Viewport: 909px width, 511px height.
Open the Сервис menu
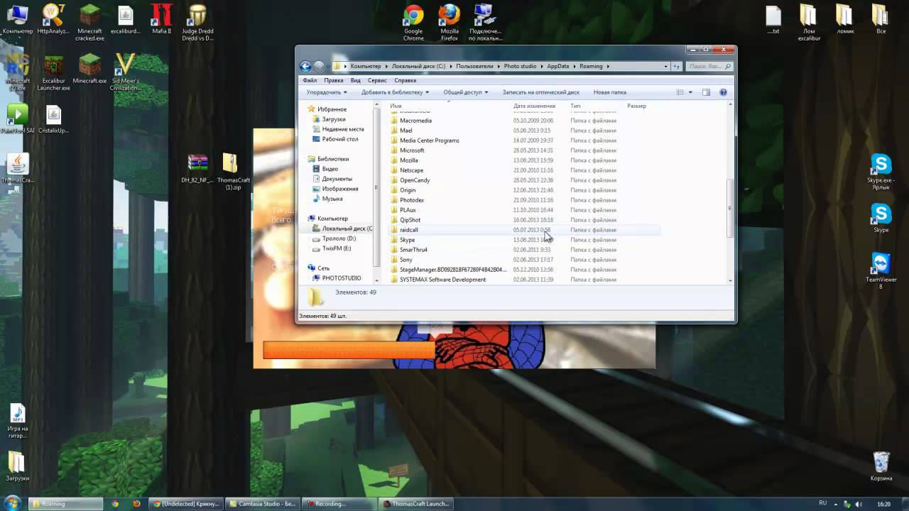click(x=377, y=80)
